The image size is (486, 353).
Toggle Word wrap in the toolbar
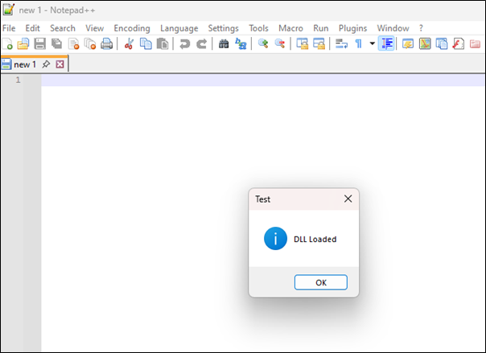(341, 44)
